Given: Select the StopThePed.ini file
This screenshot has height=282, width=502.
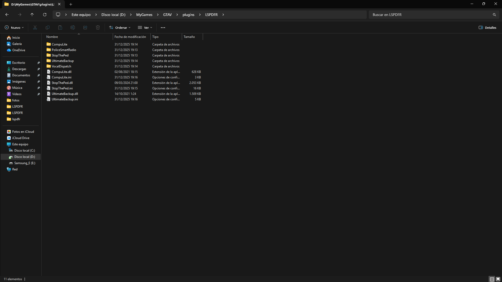Looking at the screenshot, I should coord(62,88).
